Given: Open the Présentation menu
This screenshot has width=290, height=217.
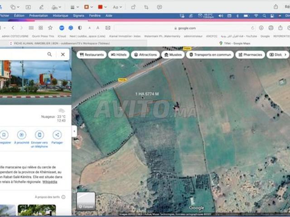Looking at the screenshot, I should (x=39, y=15).
